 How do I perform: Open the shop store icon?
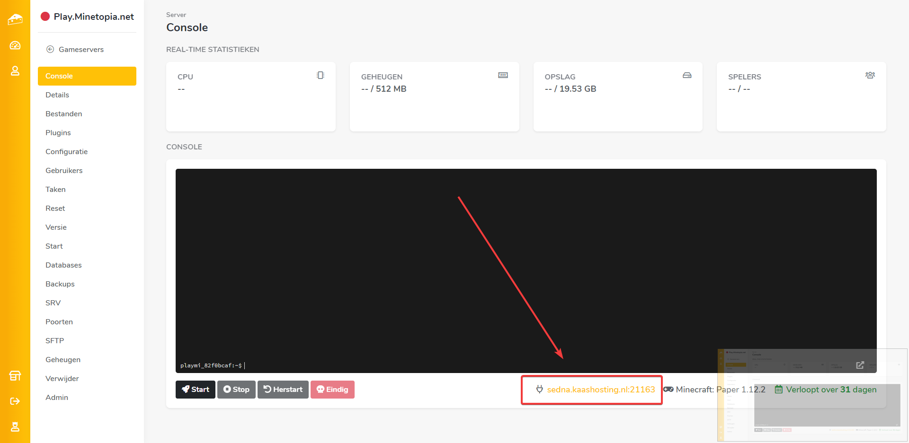point(15,376)
